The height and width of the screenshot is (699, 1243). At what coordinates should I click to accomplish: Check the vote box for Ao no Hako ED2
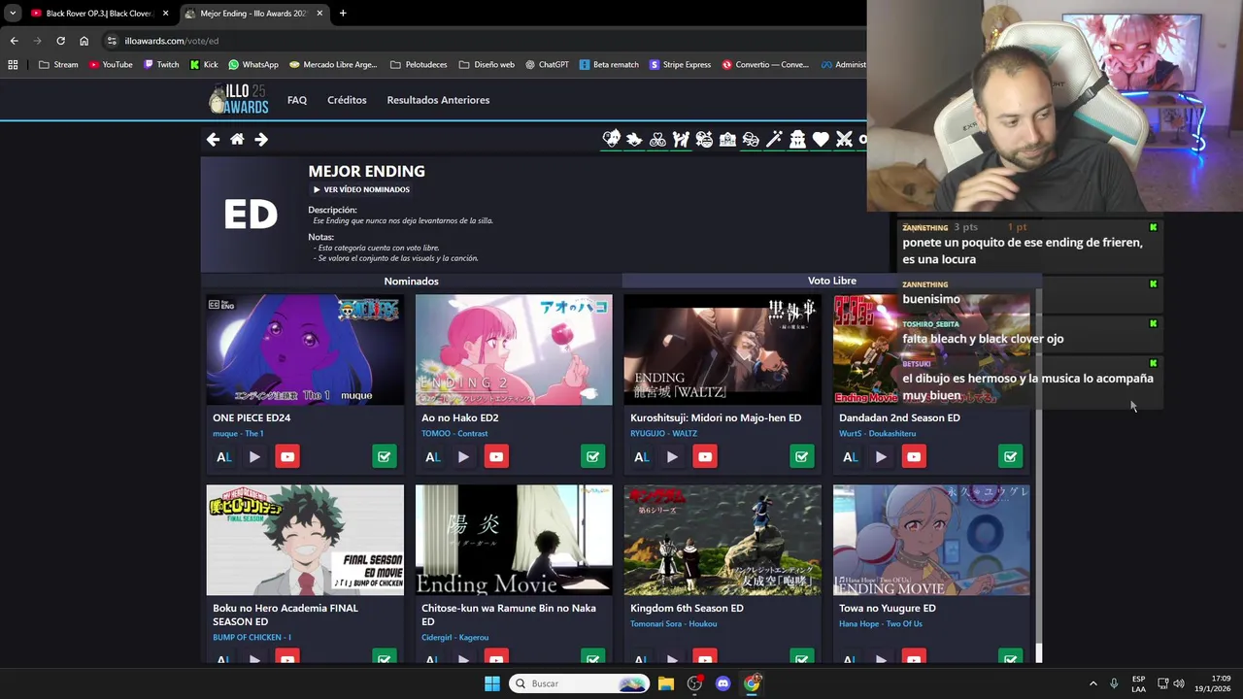[593, 456]
